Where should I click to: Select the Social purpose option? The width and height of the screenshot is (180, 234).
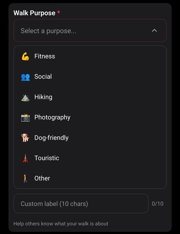click(x=43, y=77)
